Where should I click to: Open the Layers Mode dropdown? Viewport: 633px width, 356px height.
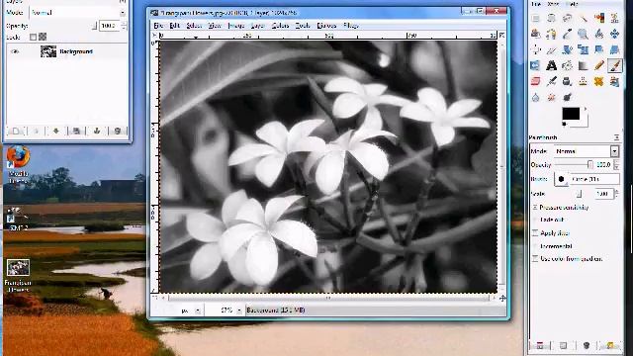click(x=78, y=13)
